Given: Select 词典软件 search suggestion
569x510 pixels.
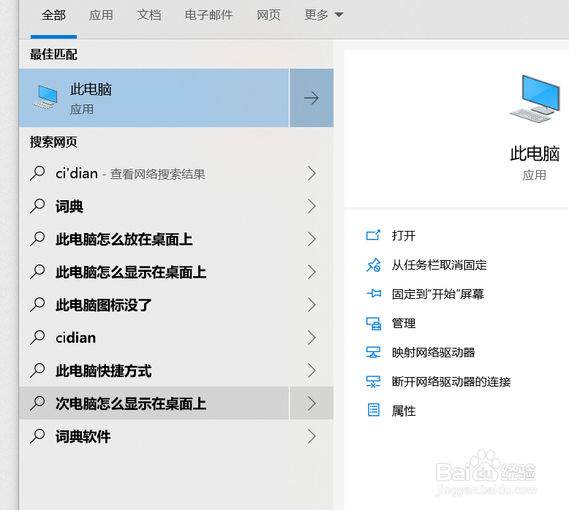Looking at the screenshot, I should coord(154,436).
